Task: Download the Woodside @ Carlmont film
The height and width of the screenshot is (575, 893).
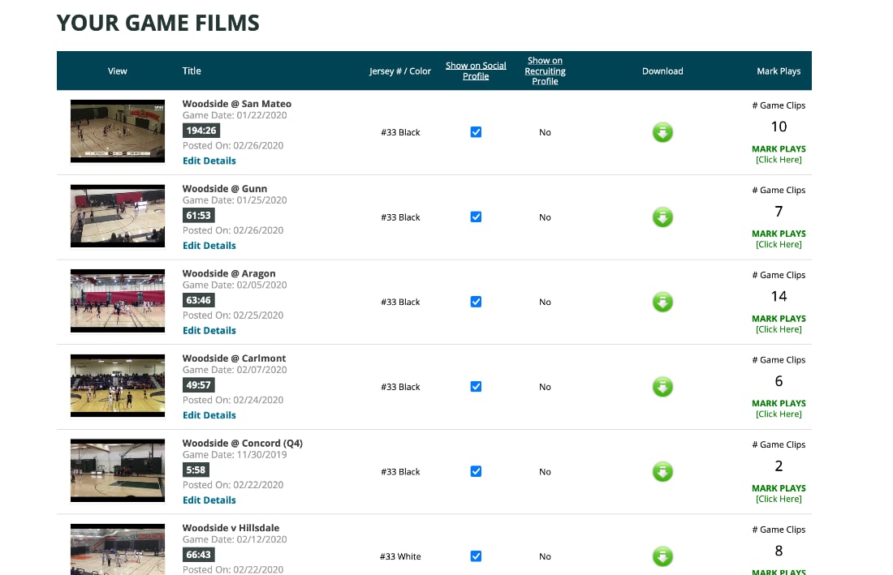Action: tap(662, 387)
